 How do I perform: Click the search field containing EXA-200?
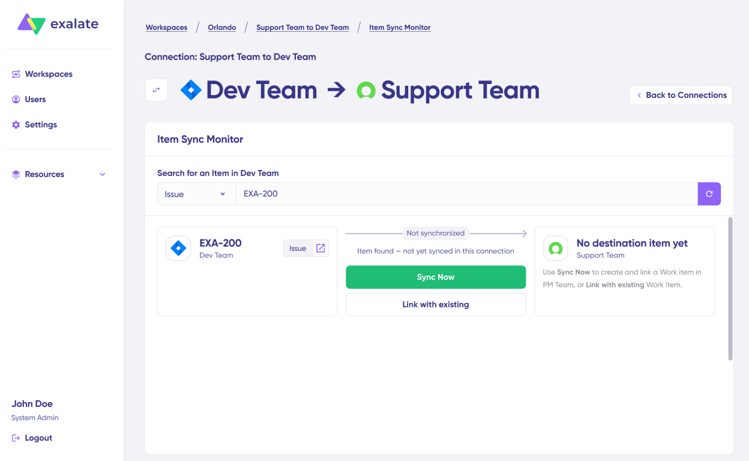tap(466, 194)
